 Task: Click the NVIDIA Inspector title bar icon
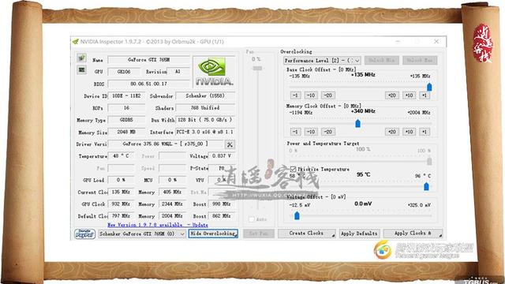point(76,42)
